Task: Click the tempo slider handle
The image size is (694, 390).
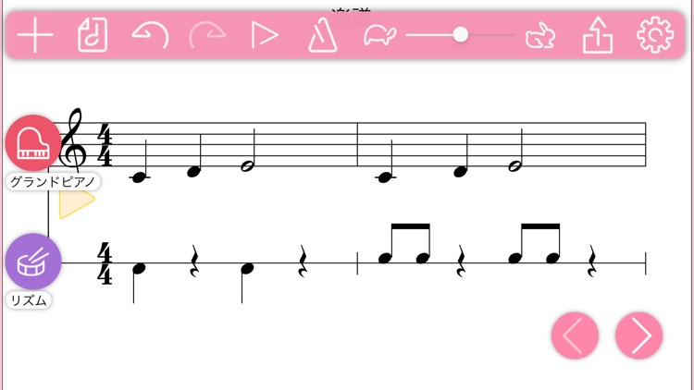Action: point(460,34)
